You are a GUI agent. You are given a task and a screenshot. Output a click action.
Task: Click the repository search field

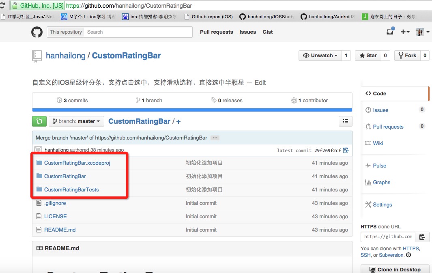139,32
